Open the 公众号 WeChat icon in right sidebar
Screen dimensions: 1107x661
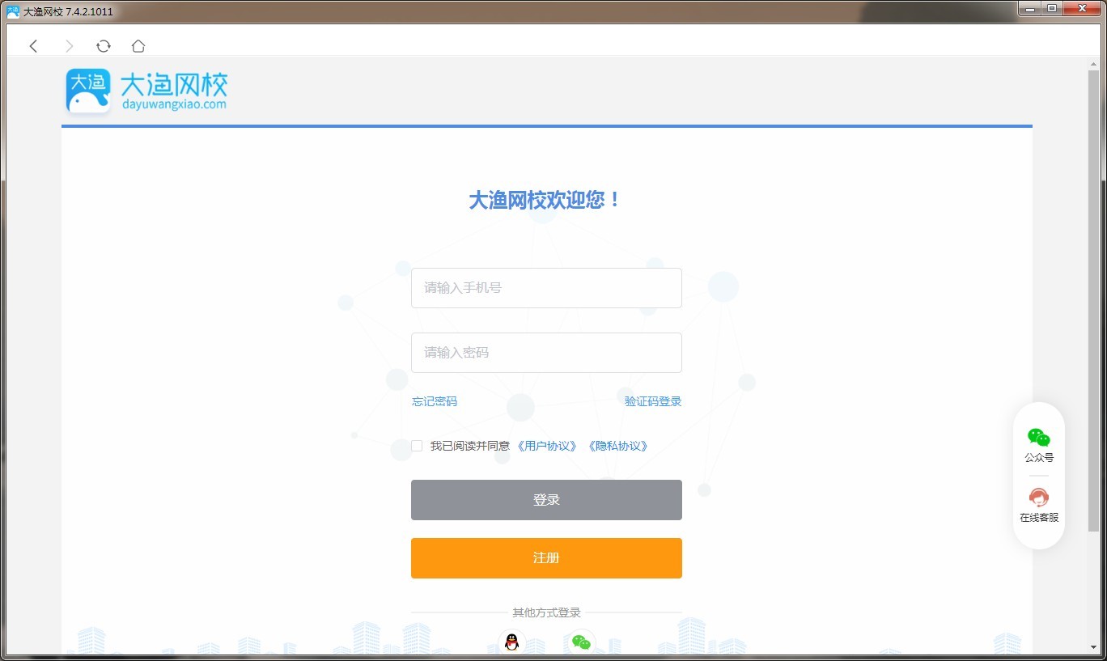click(1039, 435)
